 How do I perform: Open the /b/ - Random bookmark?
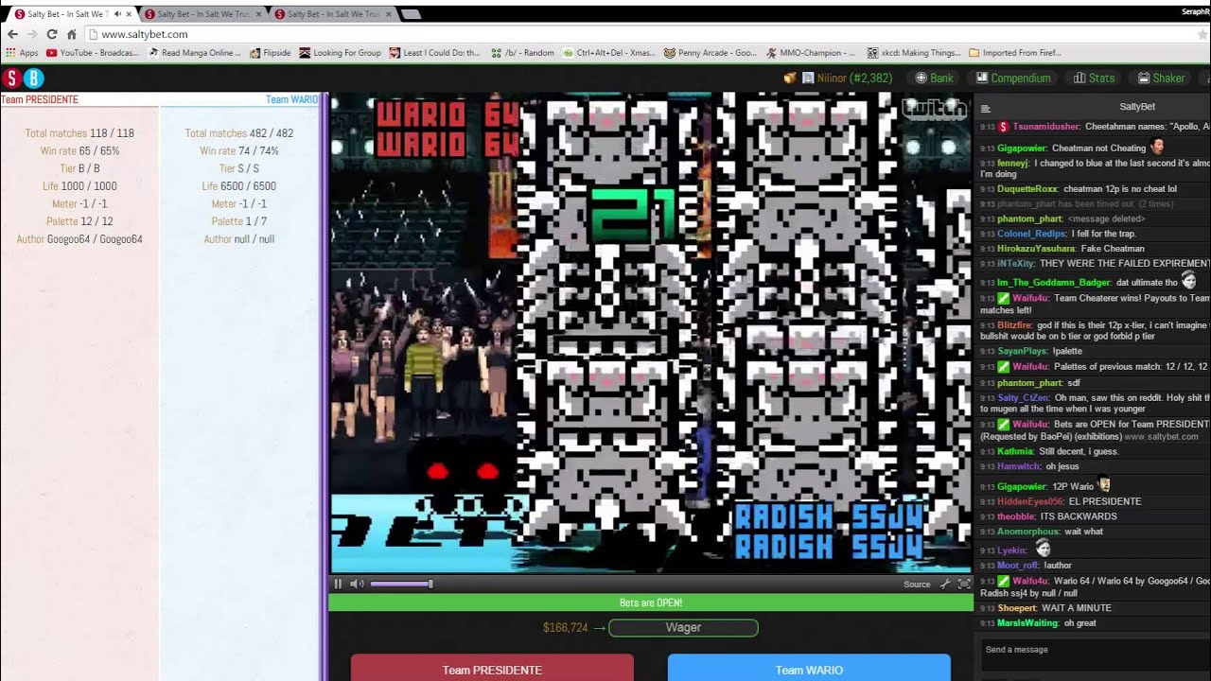[523, 53]
